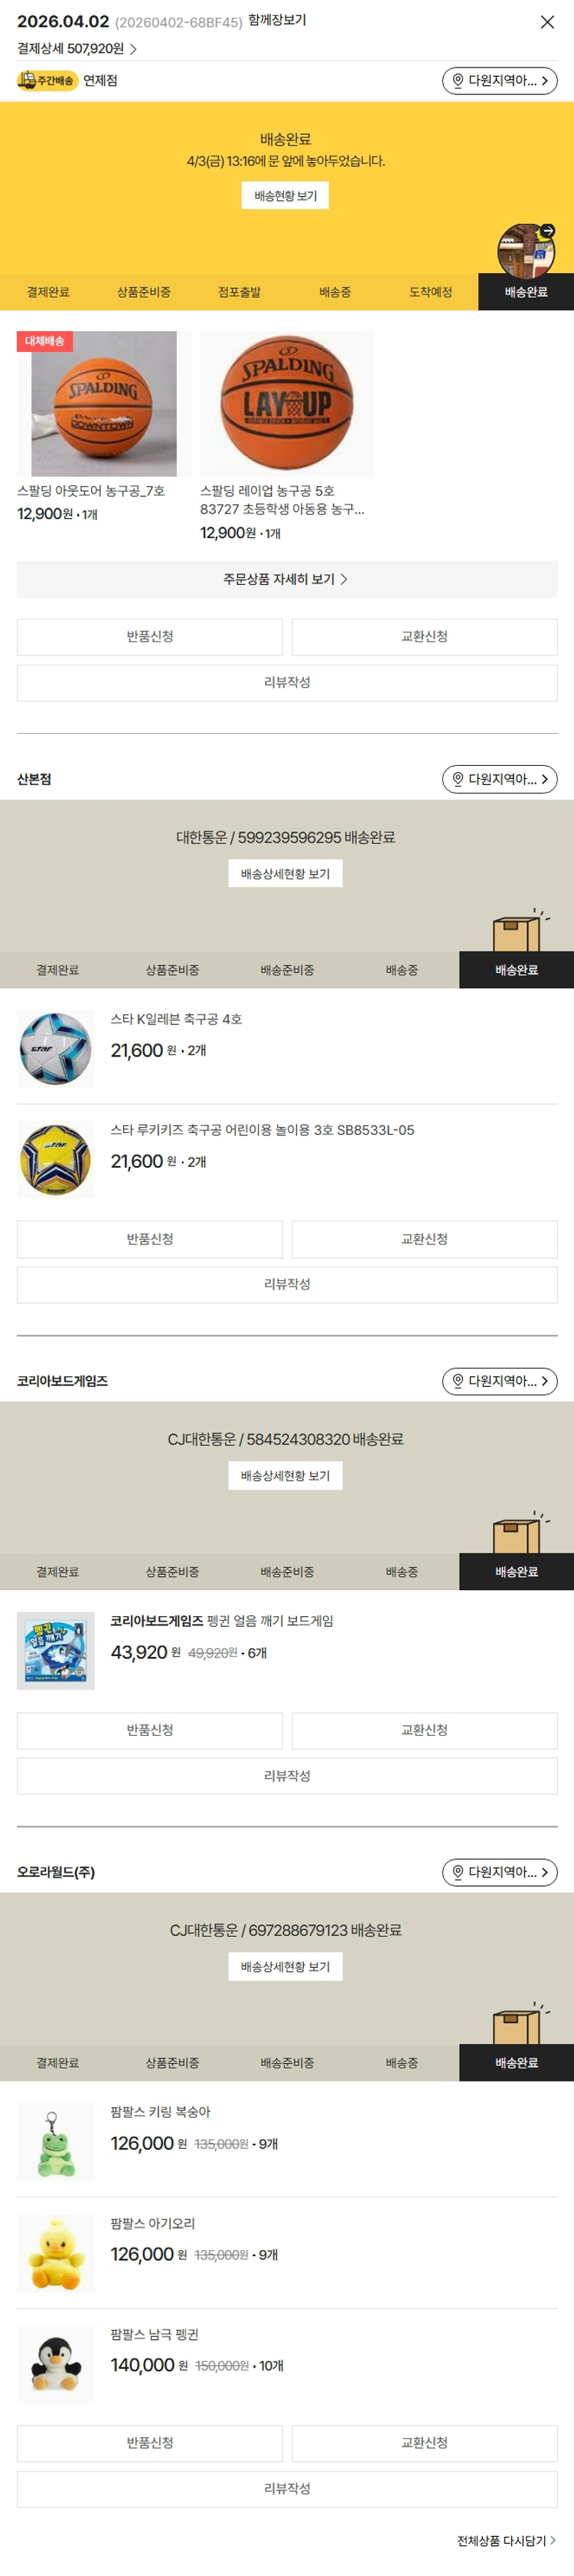Open 다원지역아… location pill next to 산본점

(499, 779)
